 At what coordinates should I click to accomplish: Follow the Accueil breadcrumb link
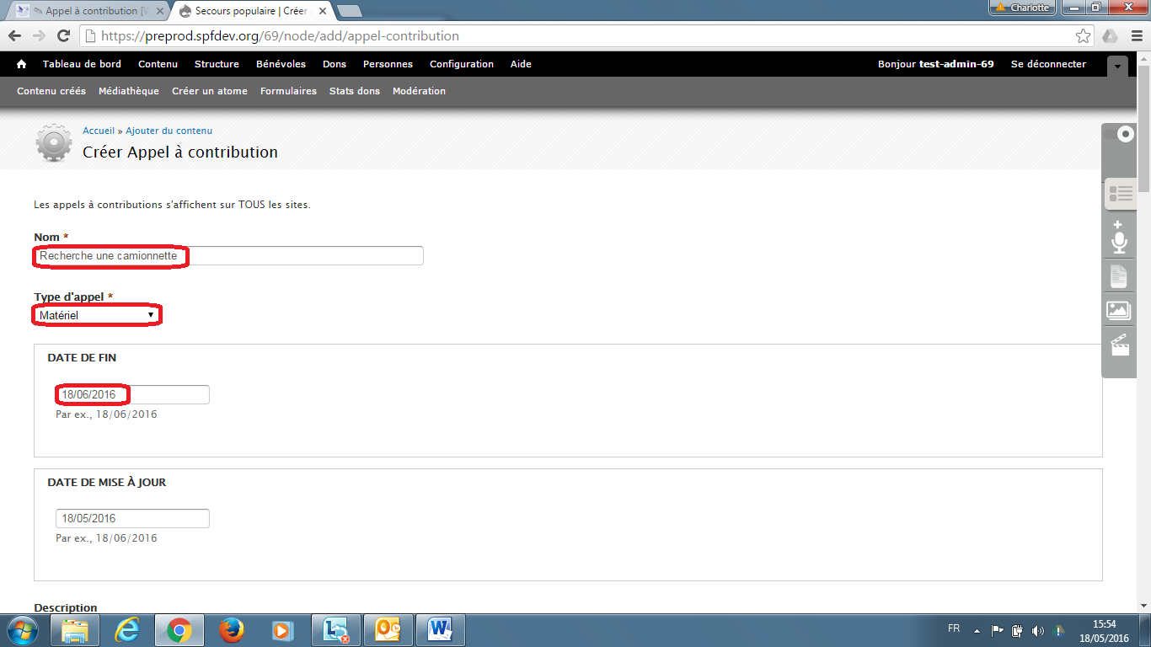99,131
